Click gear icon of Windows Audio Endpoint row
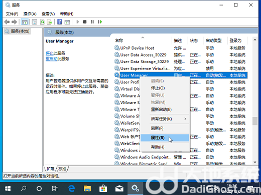Screen dimensions: 261x195 [x=116, y=157]
